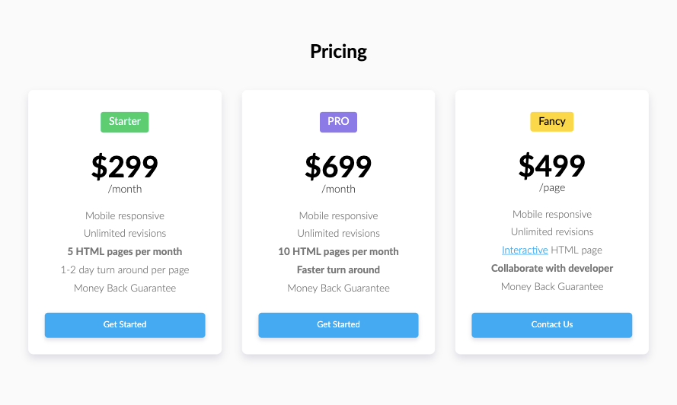The width and height of the screenshot is (677, 405).
Task: Click "Unlimited revisions" in the Starter card
Action: pyautogui.click(x=125, y=234)
